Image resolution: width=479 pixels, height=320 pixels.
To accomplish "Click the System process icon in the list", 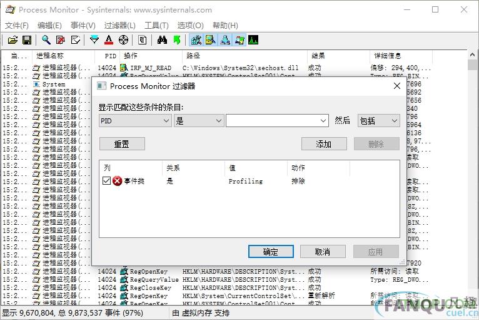I will point(36,84).
